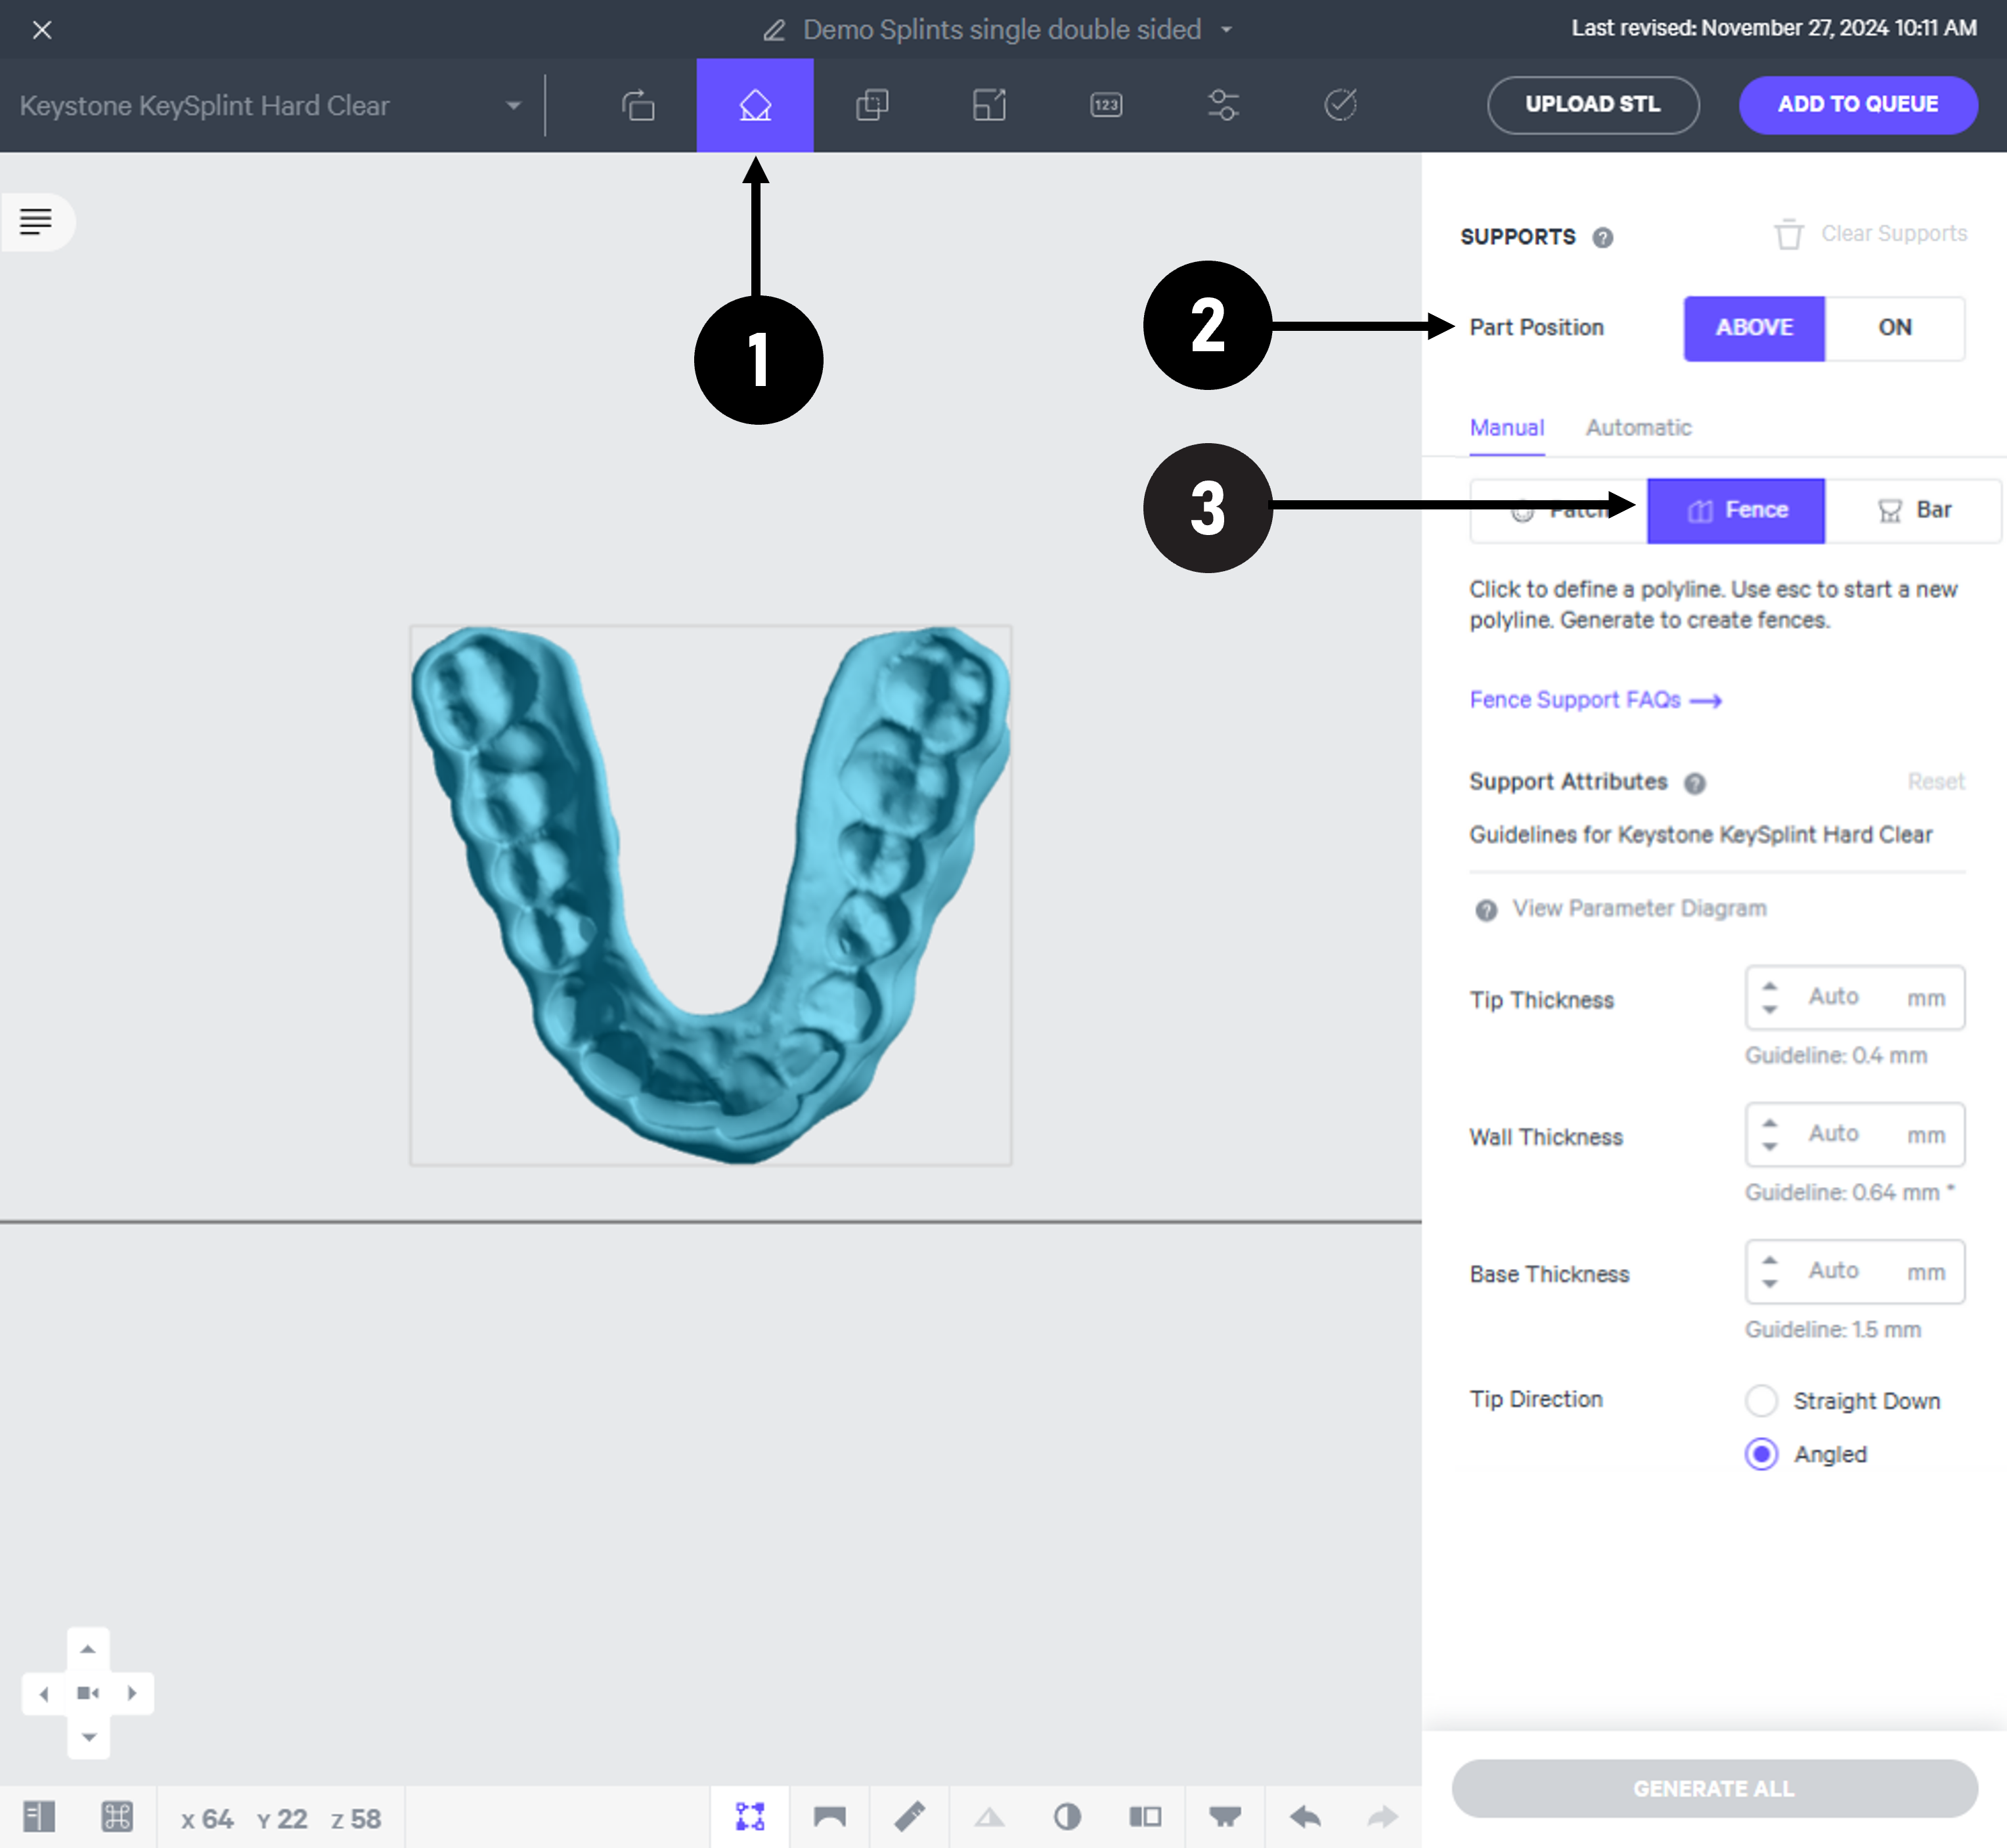Close the print setup with the X icon

42,30
